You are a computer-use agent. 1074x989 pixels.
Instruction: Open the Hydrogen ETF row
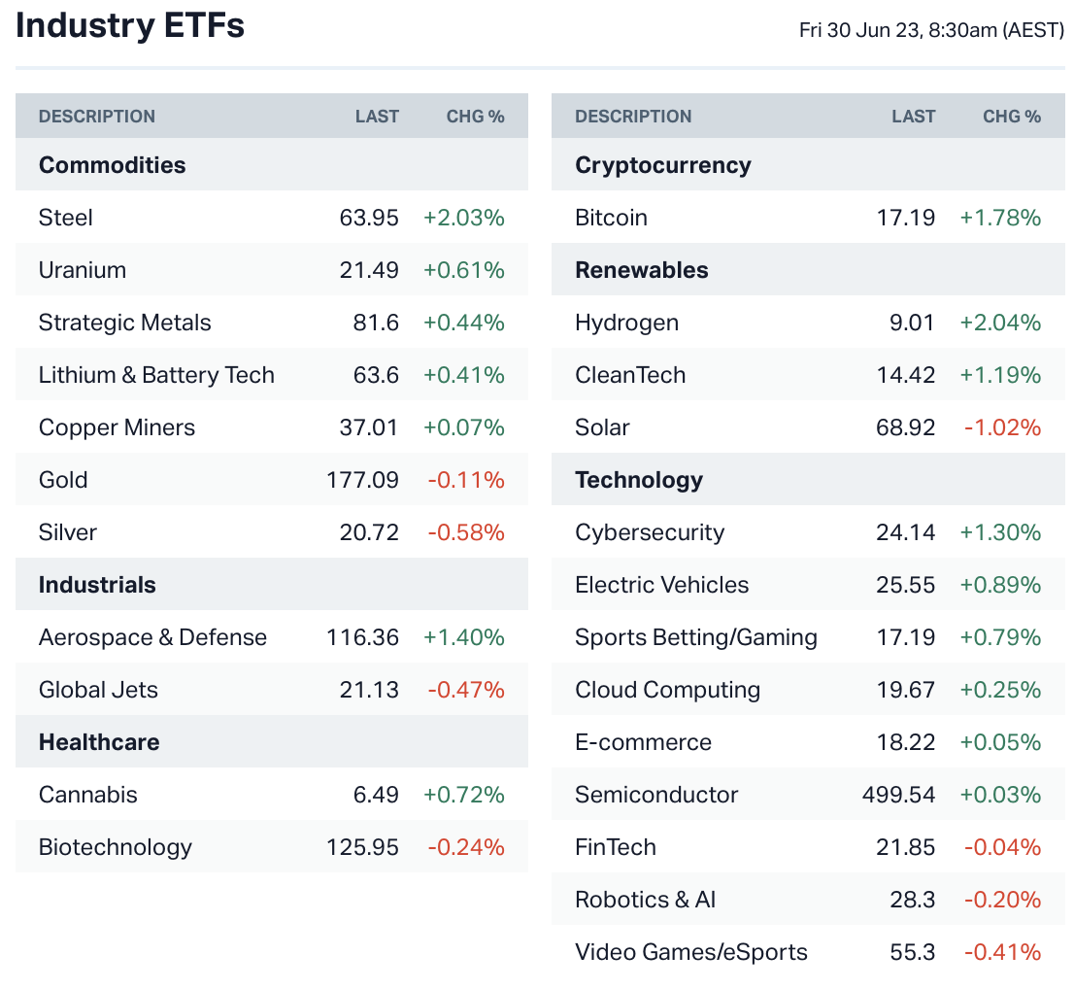(x=626, y=323)
